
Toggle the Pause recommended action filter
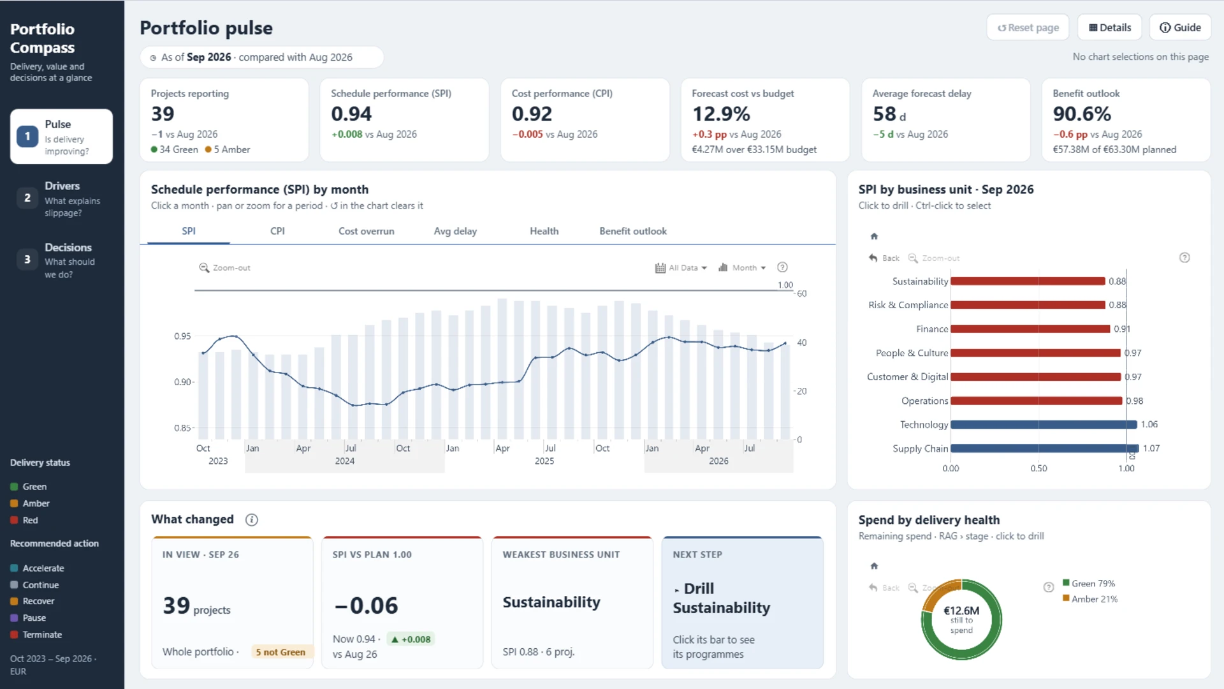tap(28, 618)
